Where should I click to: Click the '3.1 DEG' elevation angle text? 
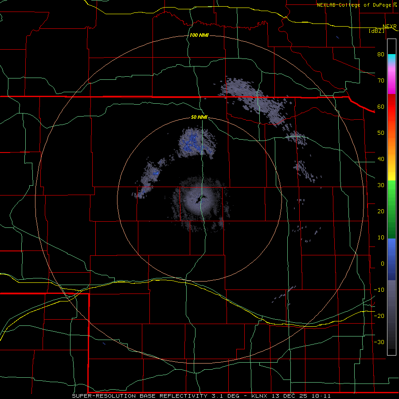coord(226,396)
